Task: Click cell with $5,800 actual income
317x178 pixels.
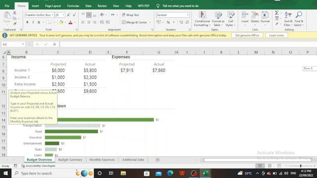Action: pyautogui.click(x=90, y=70)
